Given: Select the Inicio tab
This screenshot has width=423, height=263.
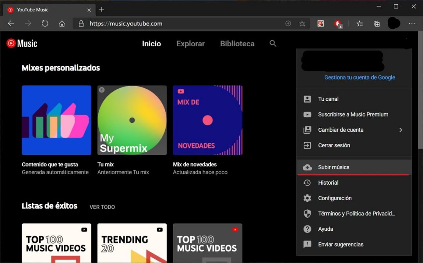Looking at the screenshot, I should click(x=151, y=44).
